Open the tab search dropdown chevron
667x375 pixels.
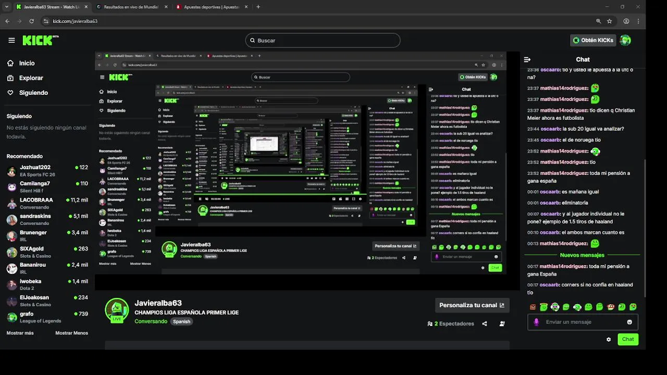pos(6,7)
